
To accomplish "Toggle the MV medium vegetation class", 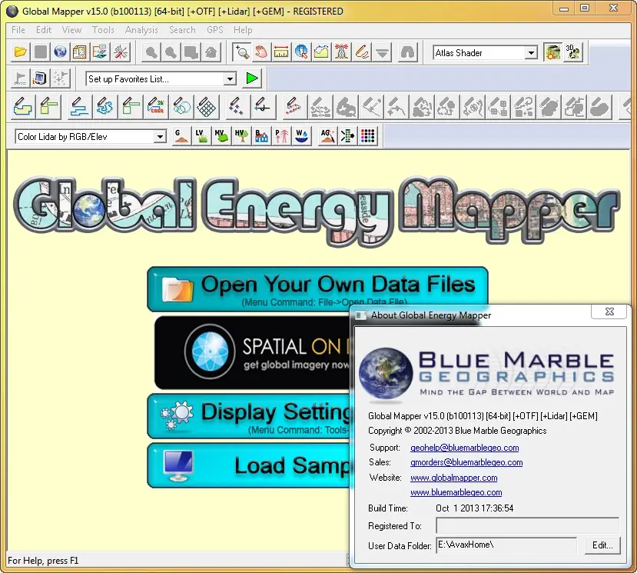I will click(x=221, y=136).
